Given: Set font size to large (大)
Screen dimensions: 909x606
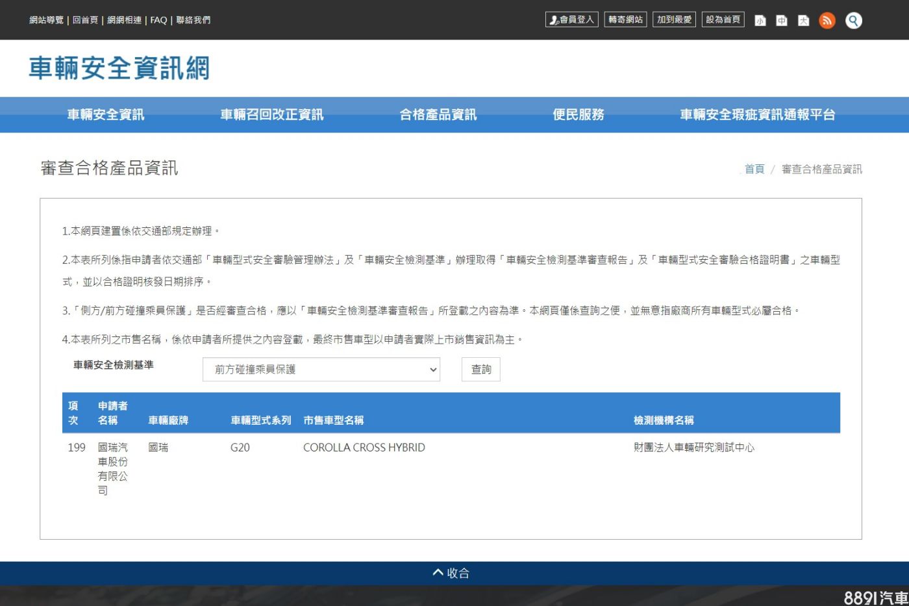Looking at the screenshot, I should click(803, 21).
